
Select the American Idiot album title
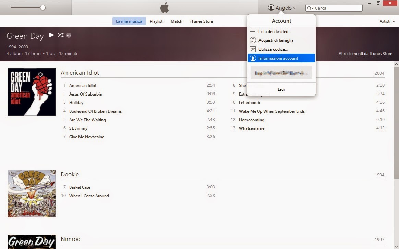pos(80,73)
